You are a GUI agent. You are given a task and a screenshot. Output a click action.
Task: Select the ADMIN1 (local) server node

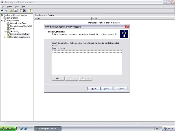pos(13,20)
